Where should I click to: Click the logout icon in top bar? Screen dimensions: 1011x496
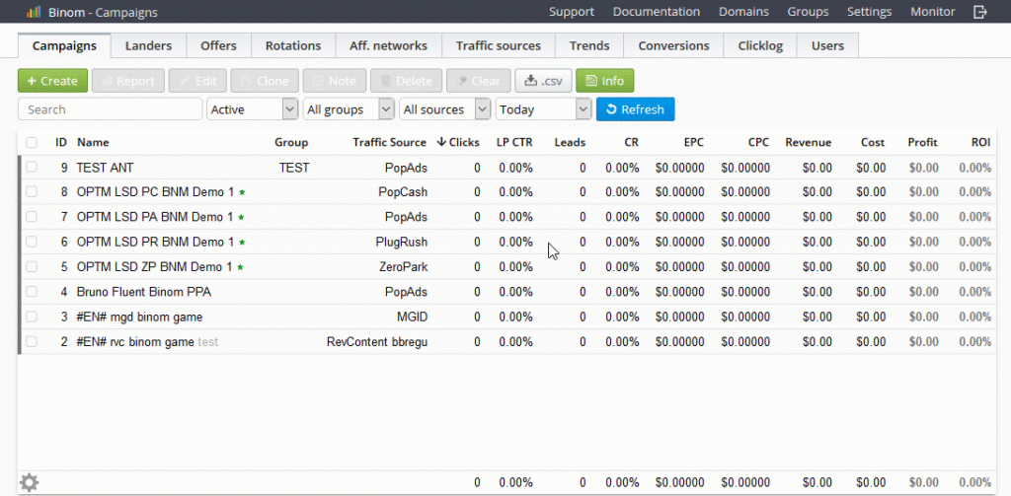980,12
